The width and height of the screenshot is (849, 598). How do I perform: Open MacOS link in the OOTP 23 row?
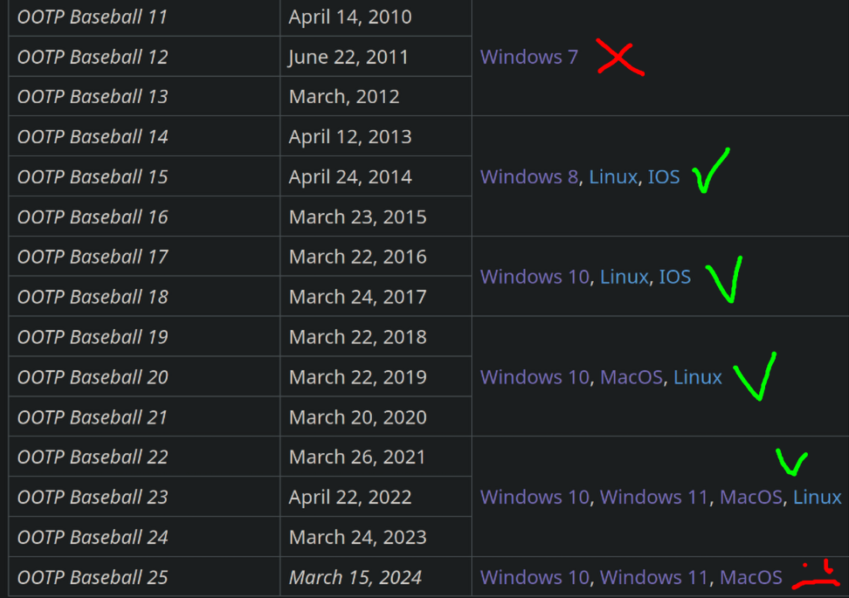click(x=751, y=498)
